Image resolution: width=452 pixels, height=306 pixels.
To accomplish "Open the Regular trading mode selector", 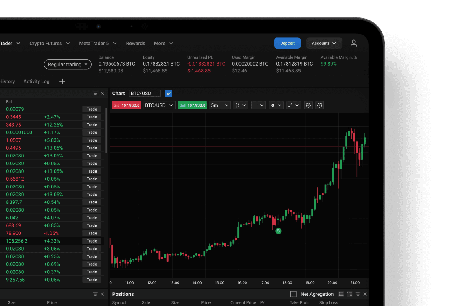I will pos(68,65).
